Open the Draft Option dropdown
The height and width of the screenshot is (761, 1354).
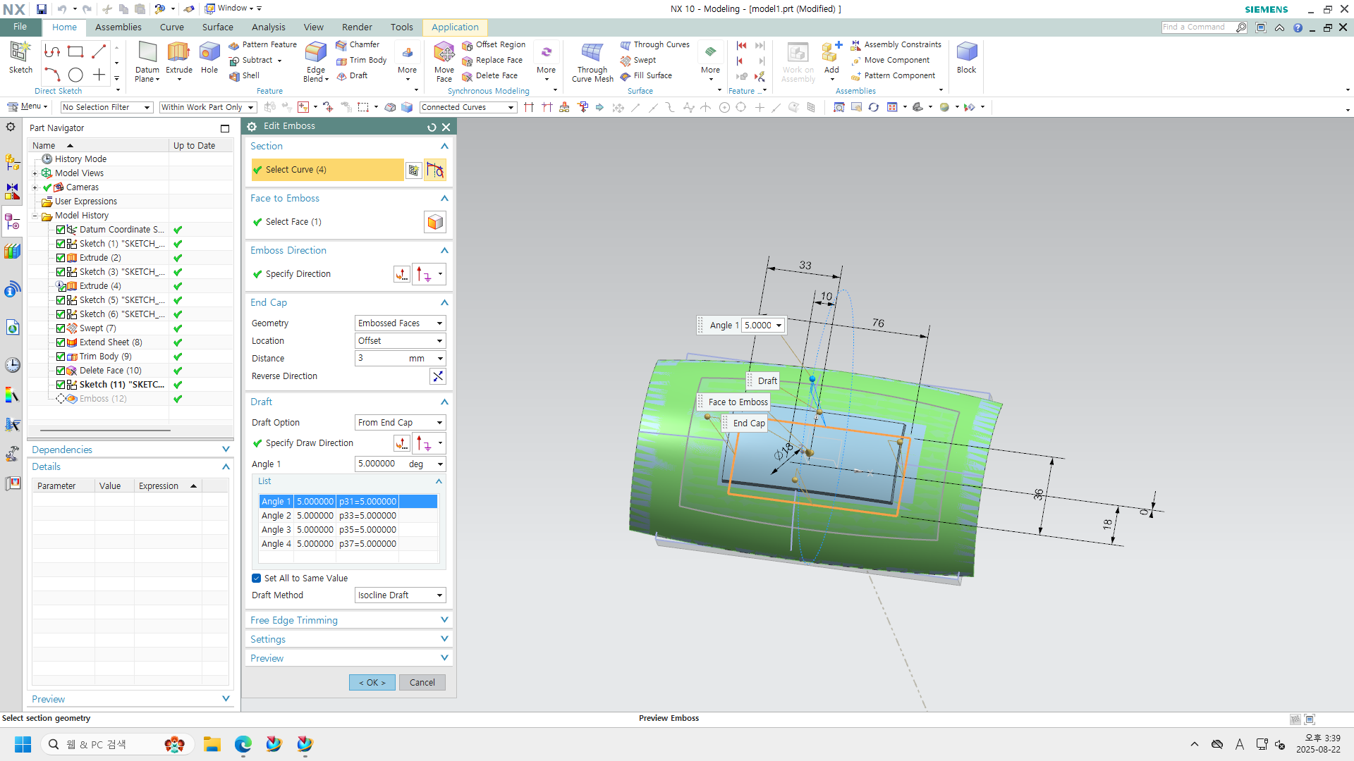399,423
